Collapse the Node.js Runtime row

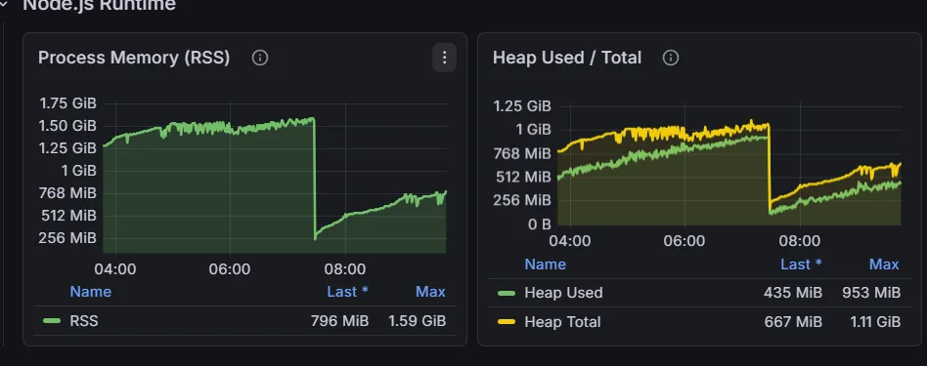point(4,5)
